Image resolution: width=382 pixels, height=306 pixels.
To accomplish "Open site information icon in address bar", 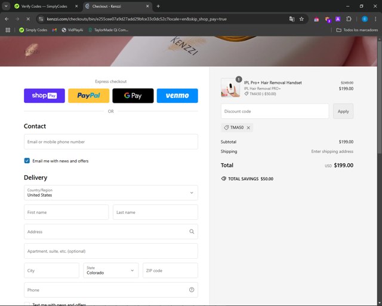I will pos(41,19).
